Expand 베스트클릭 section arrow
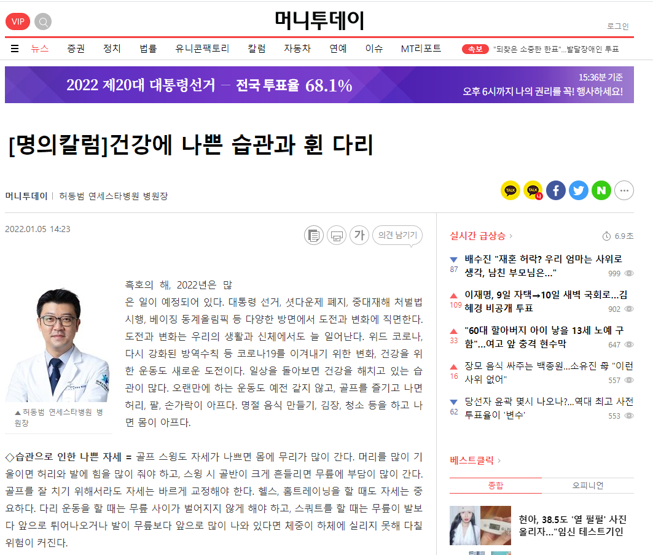The height and width of the screenshot is (555, 653). [x=499, y=460]
